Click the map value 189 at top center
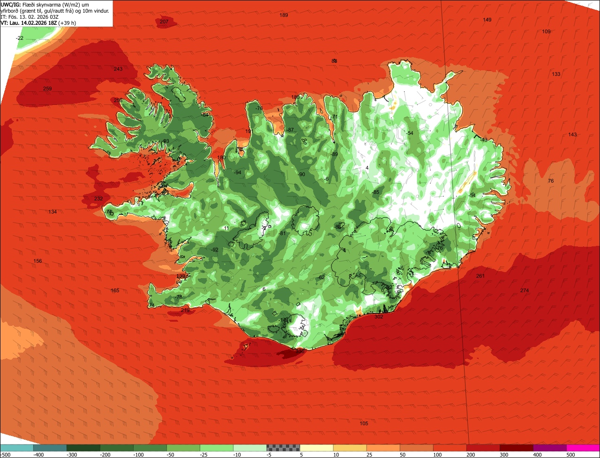The height and width of the screenshot is (458, 600). point(284,15)
